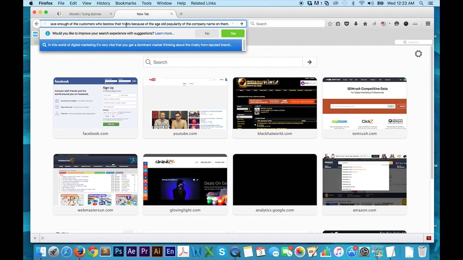The height and width of the screenshot is (260, 463).
Task: Open the Tools menu
Action: tap(146, 3)
